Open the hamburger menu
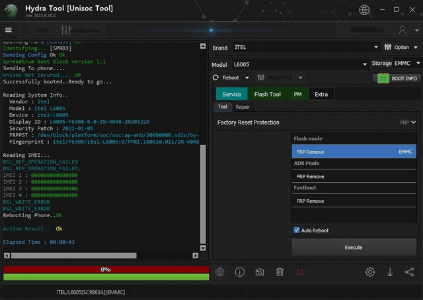 (x=9, y=30)
